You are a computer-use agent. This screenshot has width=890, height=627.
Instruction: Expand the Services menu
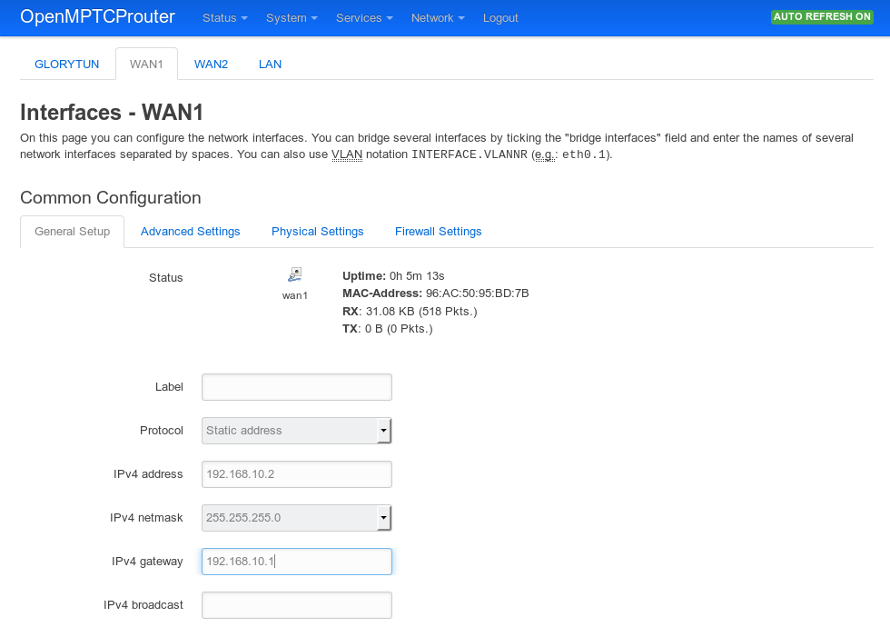pyautogui.click(x=363, y=17)
